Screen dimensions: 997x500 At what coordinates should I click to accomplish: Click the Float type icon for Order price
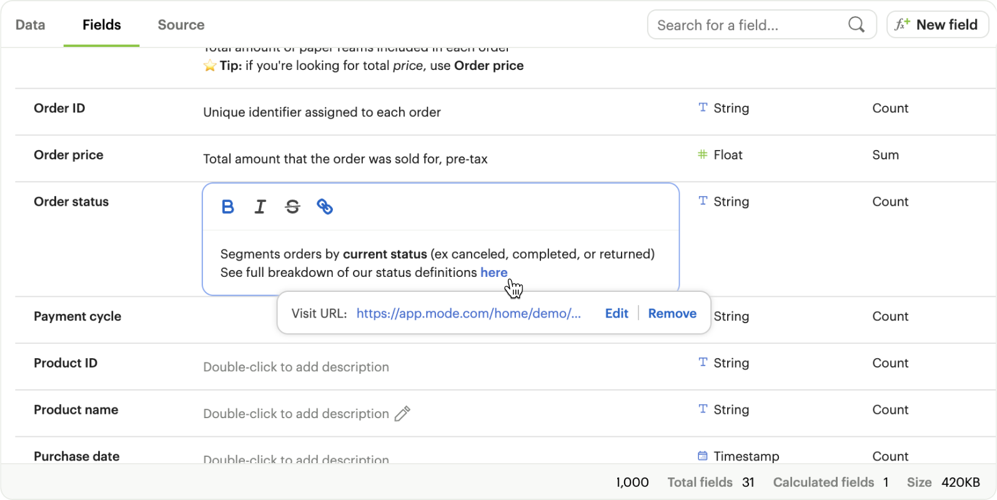point(703,154)
